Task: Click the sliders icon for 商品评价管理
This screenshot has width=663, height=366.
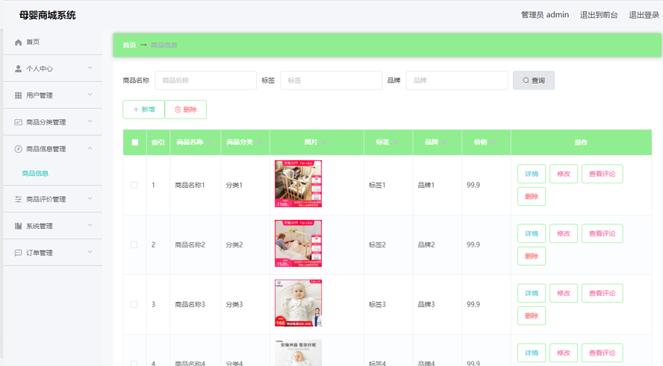Action: pos(18,199)
